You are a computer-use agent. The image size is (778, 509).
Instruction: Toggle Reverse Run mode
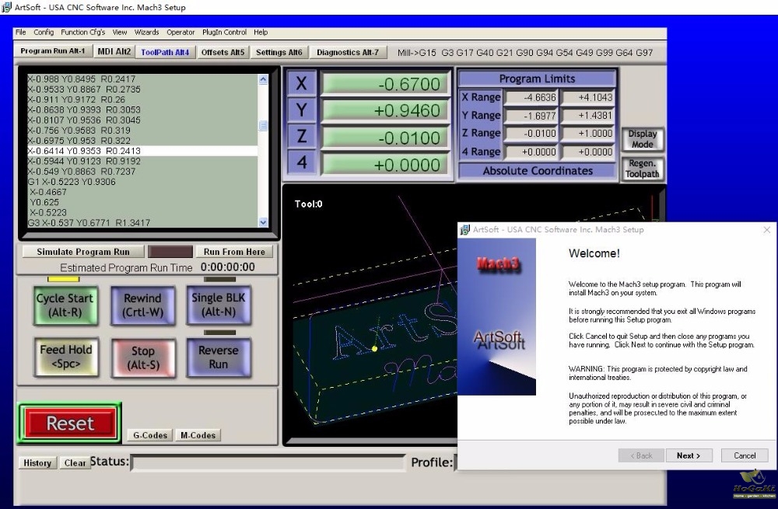tap(219, 357)
